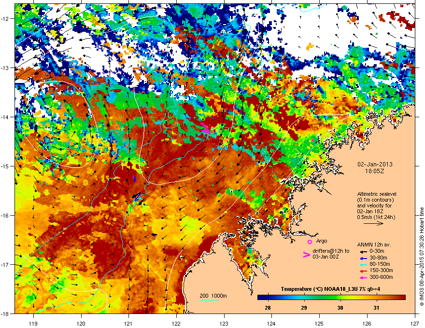Click the '03-Jan 00Z' legend text
Viewport: 425px width, 328px height.
click(x=325, y=257)
